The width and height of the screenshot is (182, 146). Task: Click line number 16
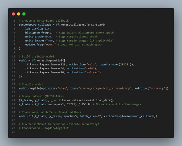13,80
